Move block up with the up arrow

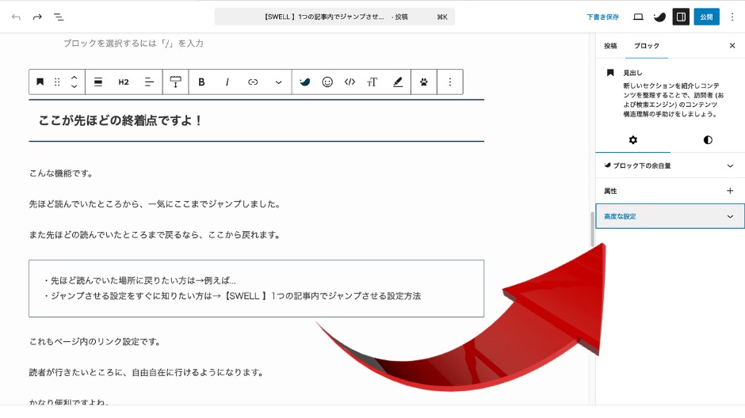point(74,78)
